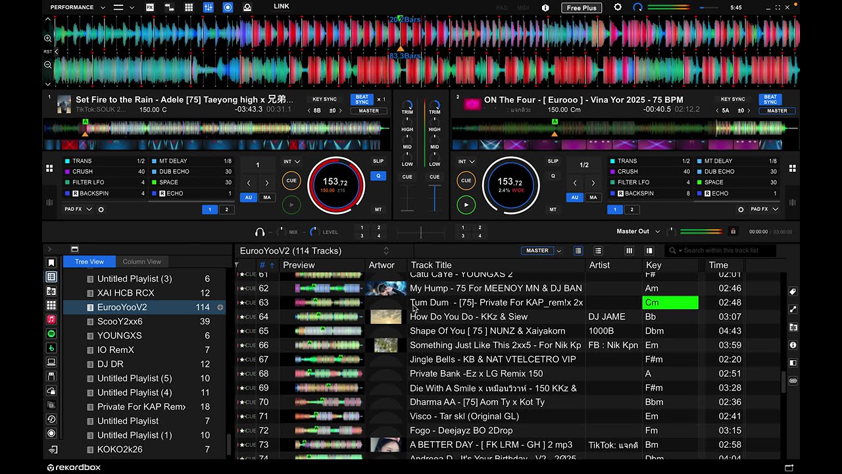Click the Master Out level knob
This screenshot has height=474, width=842.
[671, 232]
